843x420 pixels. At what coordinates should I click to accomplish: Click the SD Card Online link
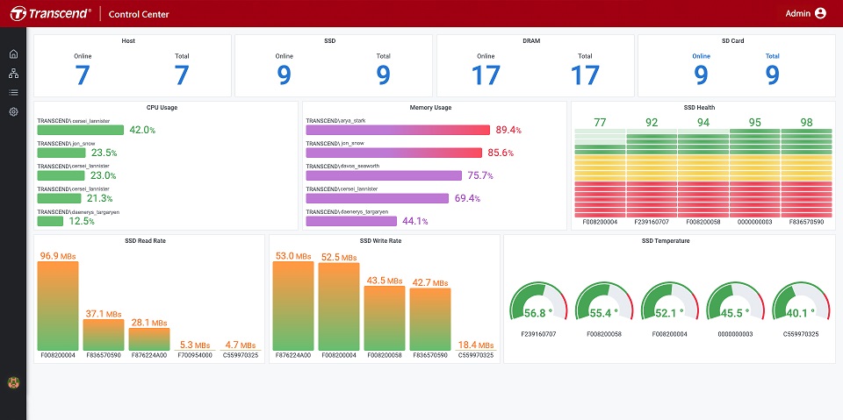[701, 56]
